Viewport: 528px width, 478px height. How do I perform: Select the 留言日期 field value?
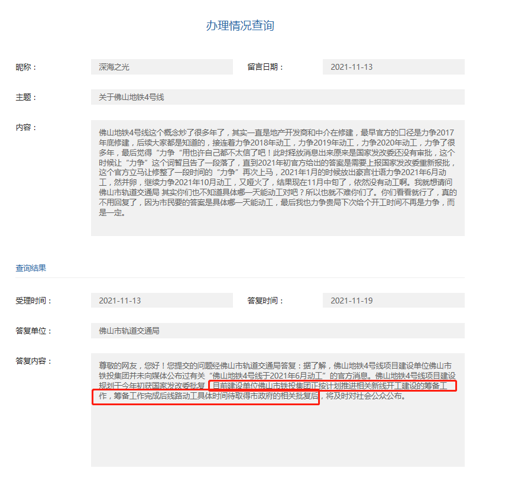coord(393,67)
